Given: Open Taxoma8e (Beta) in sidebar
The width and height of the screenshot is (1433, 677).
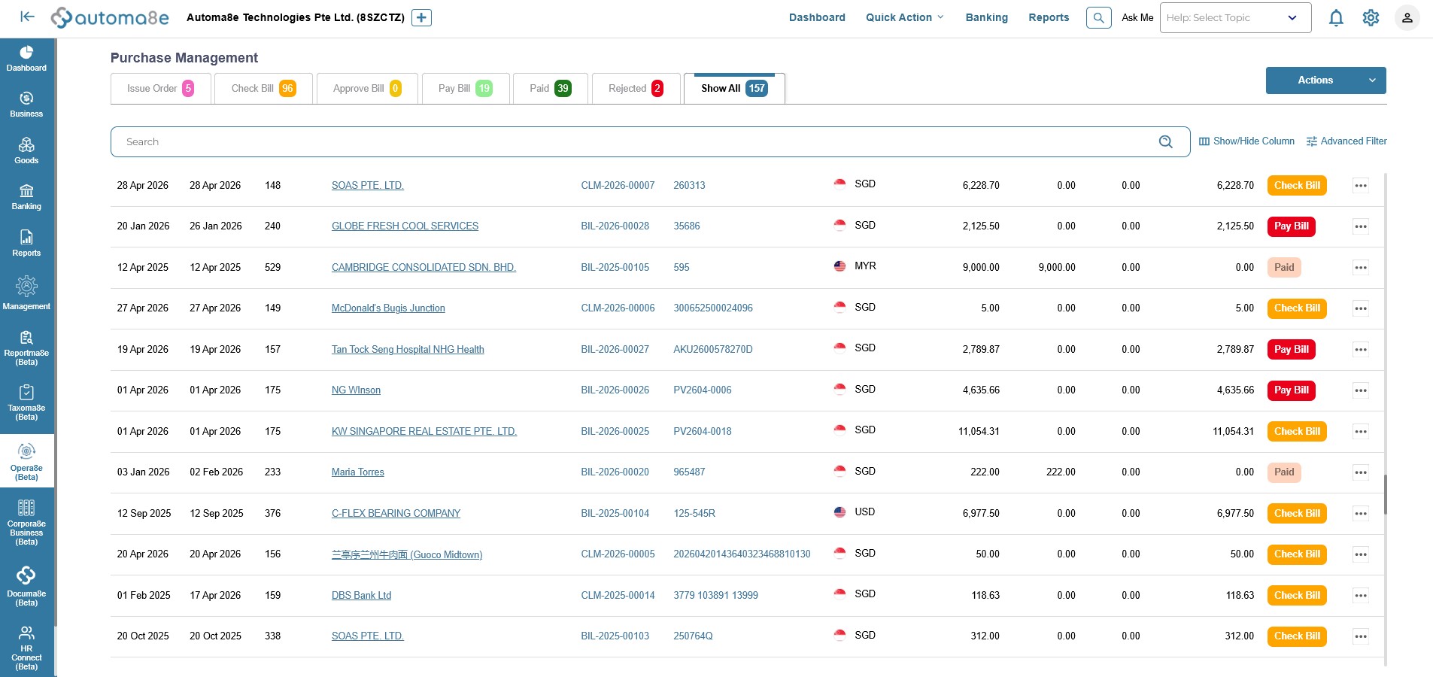Looking at the screenshot, I should pos(26,402).
